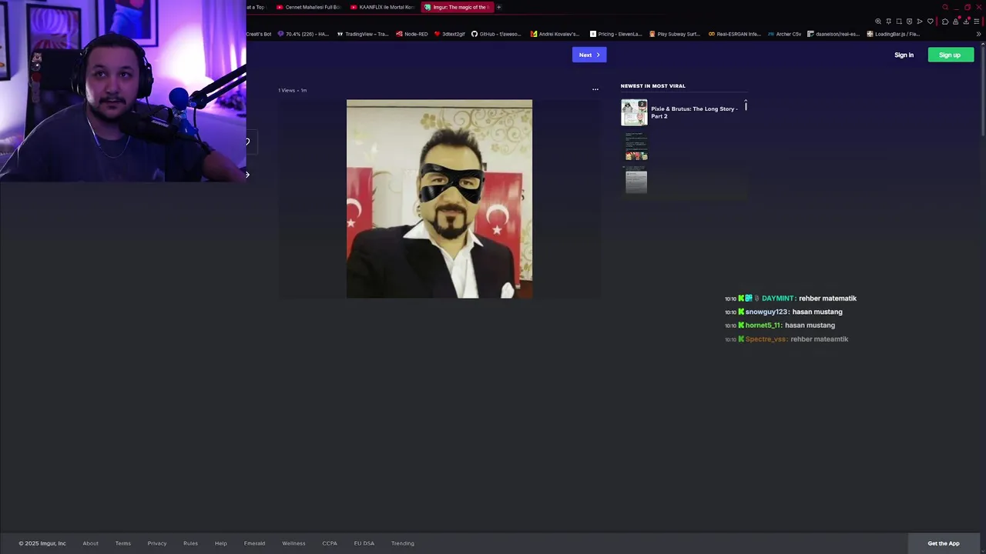Open the browser main menu hamburger icon
The image size is (986, 554).
coord(977,22)
